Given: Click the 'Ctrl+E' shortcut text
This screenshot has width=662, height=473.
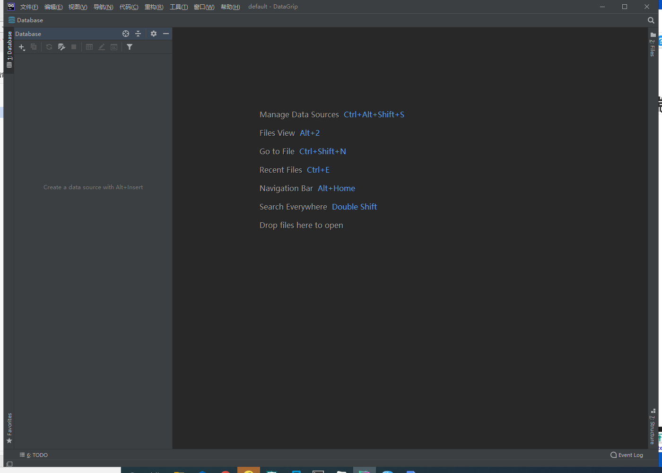Looking at the screenshot, I should [x=318, y=170].
